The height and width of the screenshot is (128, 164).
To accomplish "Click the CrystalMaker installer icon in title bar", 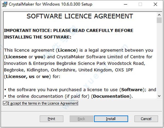I will (5, 4).
